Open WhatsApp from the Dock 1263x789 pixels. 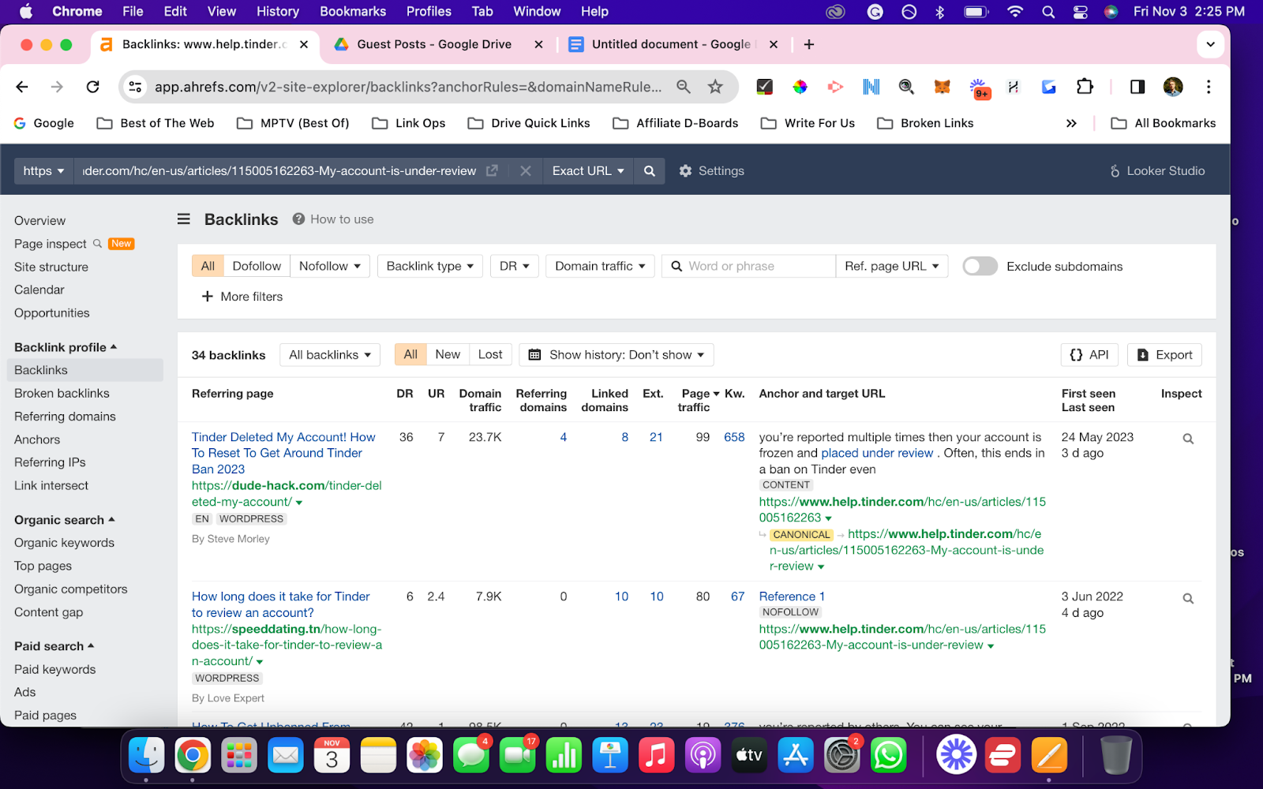coord(888,755)
